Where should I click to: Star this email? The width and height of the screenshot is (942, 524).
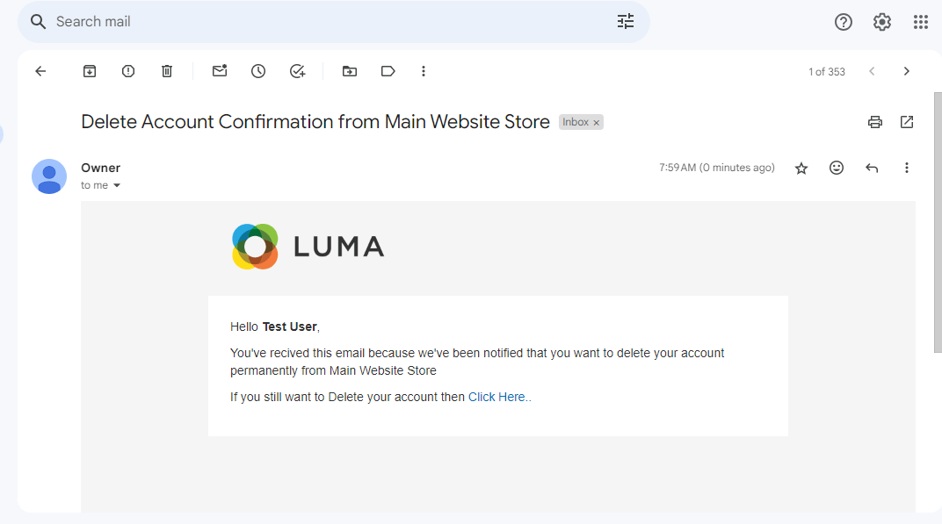(801, 167)
